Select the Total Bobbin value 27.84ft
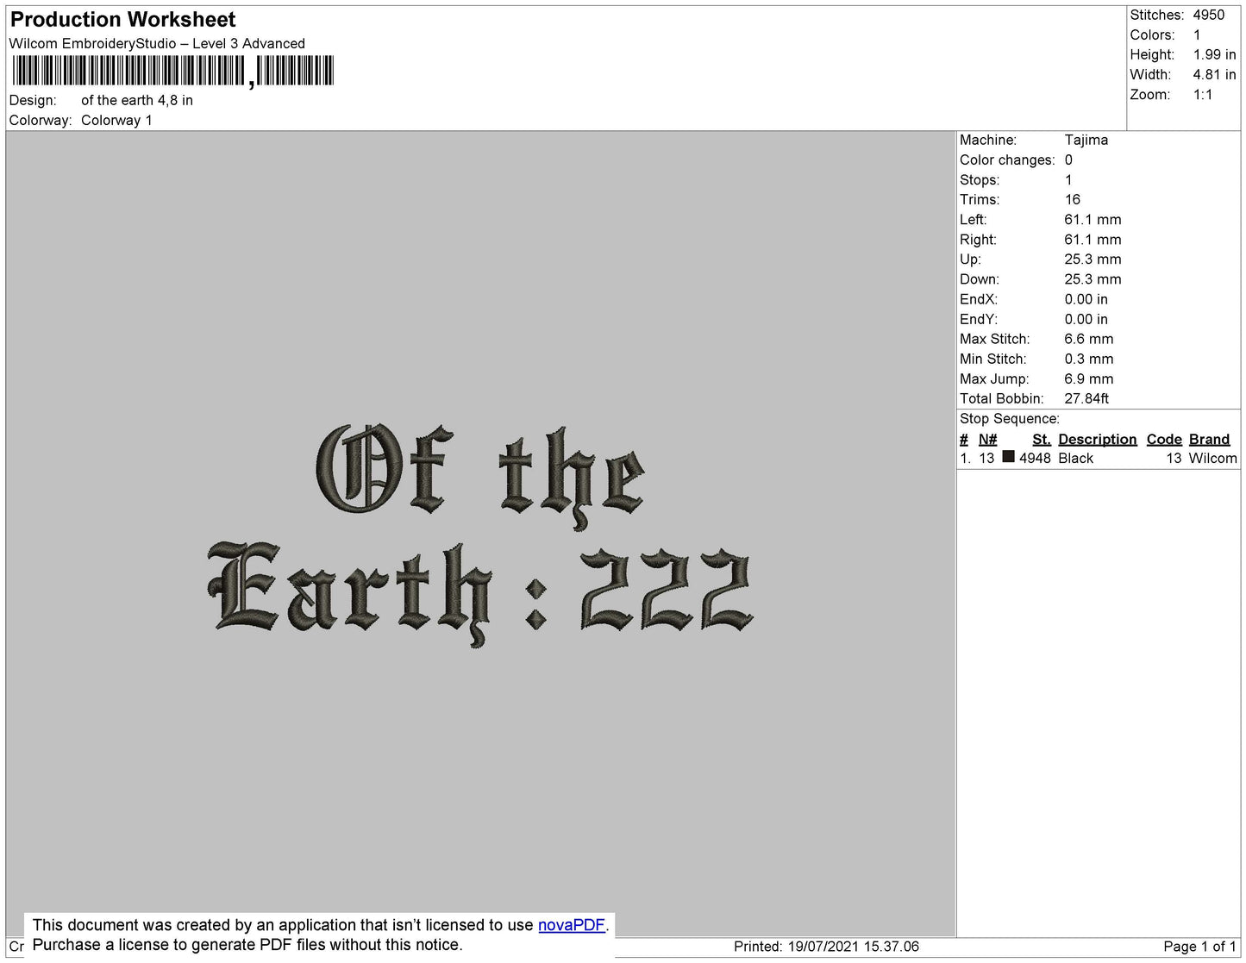 1086,398
